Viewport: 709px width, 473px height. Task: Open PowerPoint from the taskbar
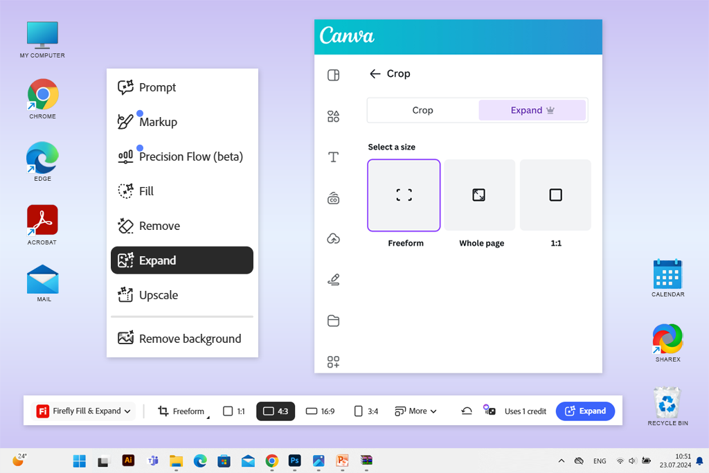point(342,461)
